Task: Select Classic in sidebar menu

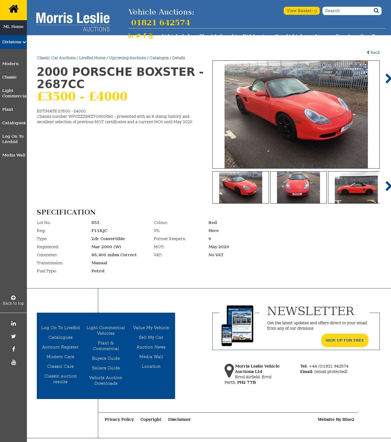Action: point(9,77)
